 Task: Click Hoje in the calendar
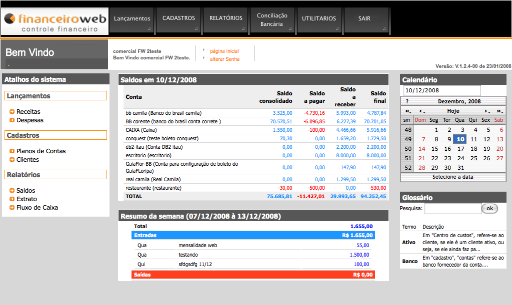pos(453,111)
